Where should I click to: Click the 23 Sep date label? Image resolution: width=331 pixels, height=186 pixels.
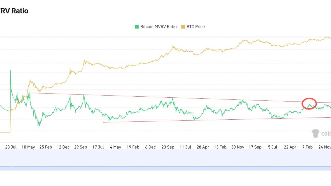168,147
